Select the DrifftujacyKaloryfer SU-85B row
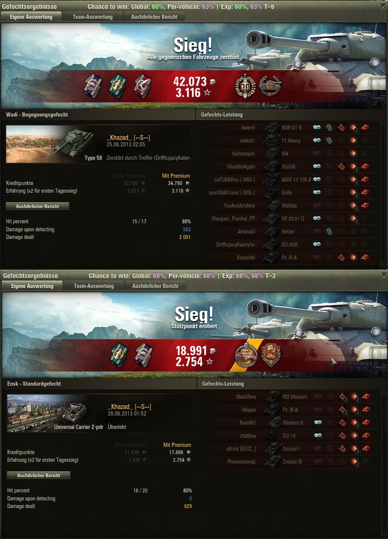 click(289, 245)
